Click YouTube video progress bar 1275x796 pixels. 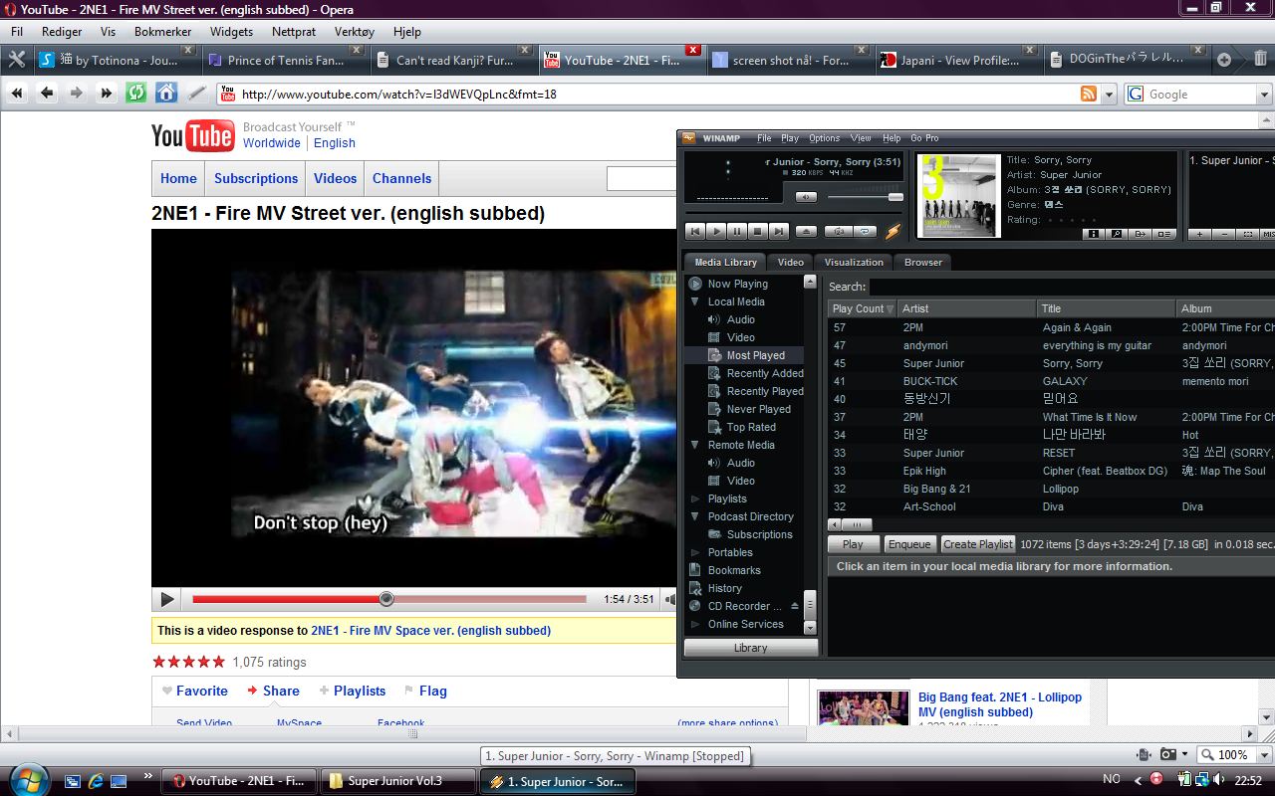click(388, 599)
